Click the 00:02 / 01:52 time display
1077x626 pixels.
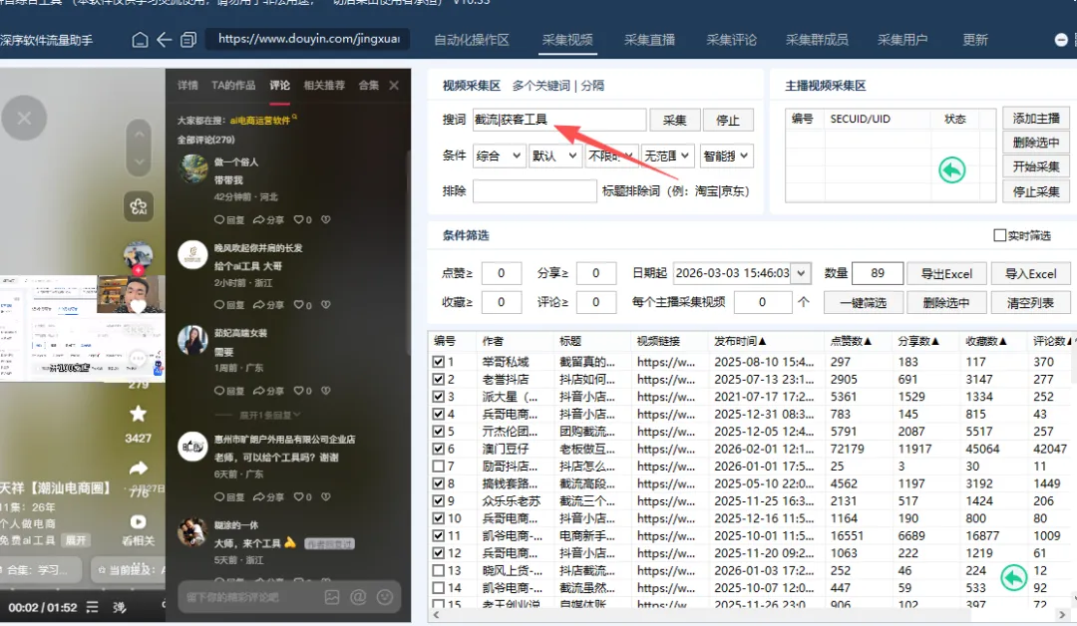click(x=43, y=607)
